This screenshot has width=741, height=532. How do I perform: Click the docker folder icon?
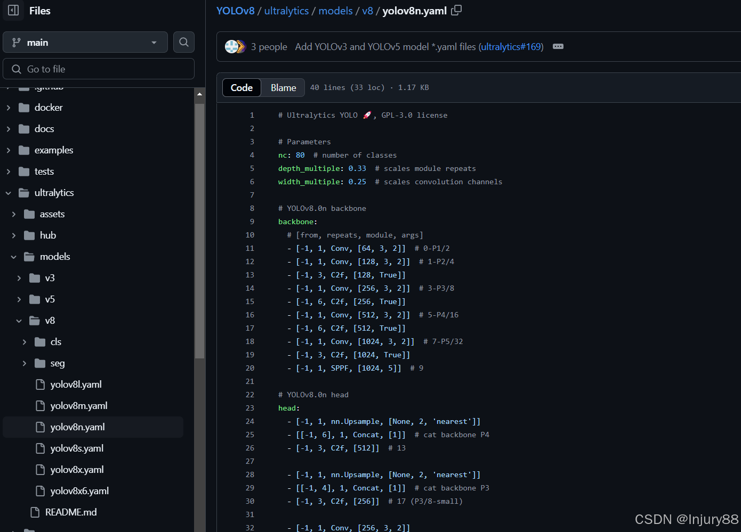point(24,108)
